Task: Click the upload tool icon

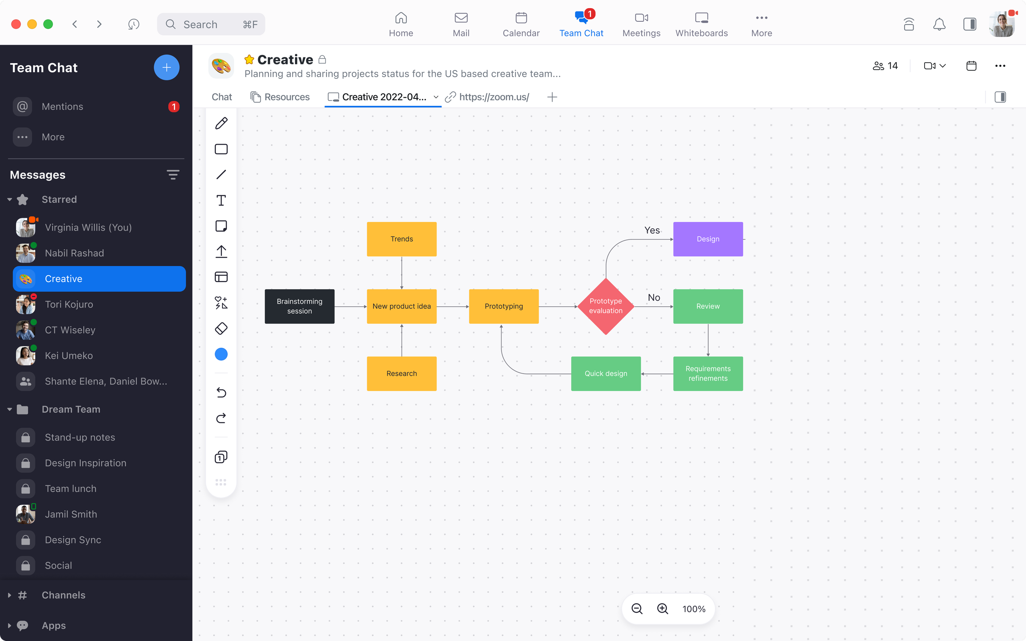Action: pyautogui.click(x=221, y=251)
